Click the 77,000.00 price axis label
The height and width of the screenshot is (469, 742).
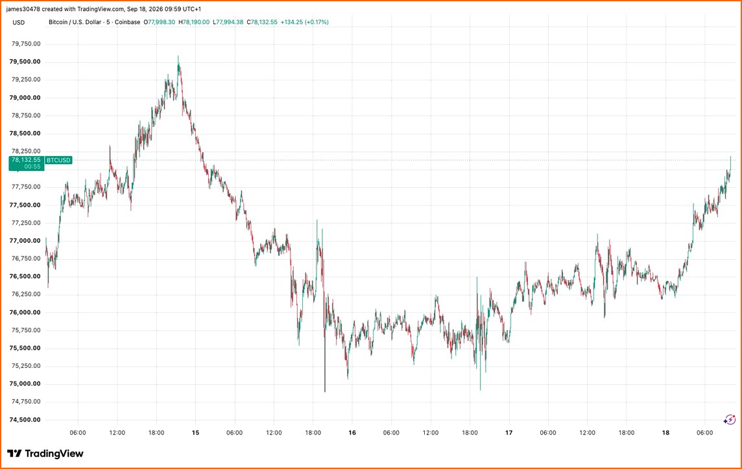(x=25, y=240)
